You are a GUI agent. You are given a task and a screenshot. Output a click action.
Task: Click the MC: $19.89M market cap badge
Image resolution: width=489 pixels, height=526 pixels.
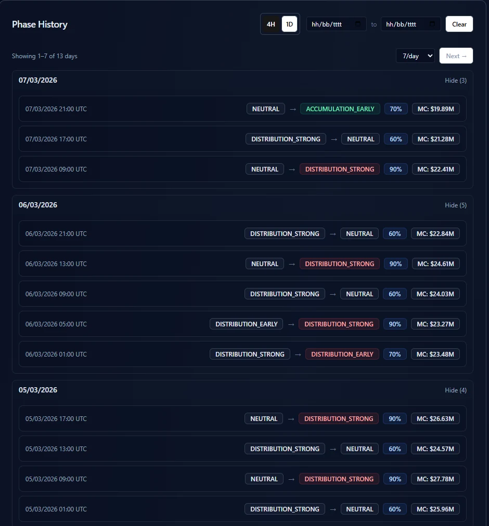435,109
